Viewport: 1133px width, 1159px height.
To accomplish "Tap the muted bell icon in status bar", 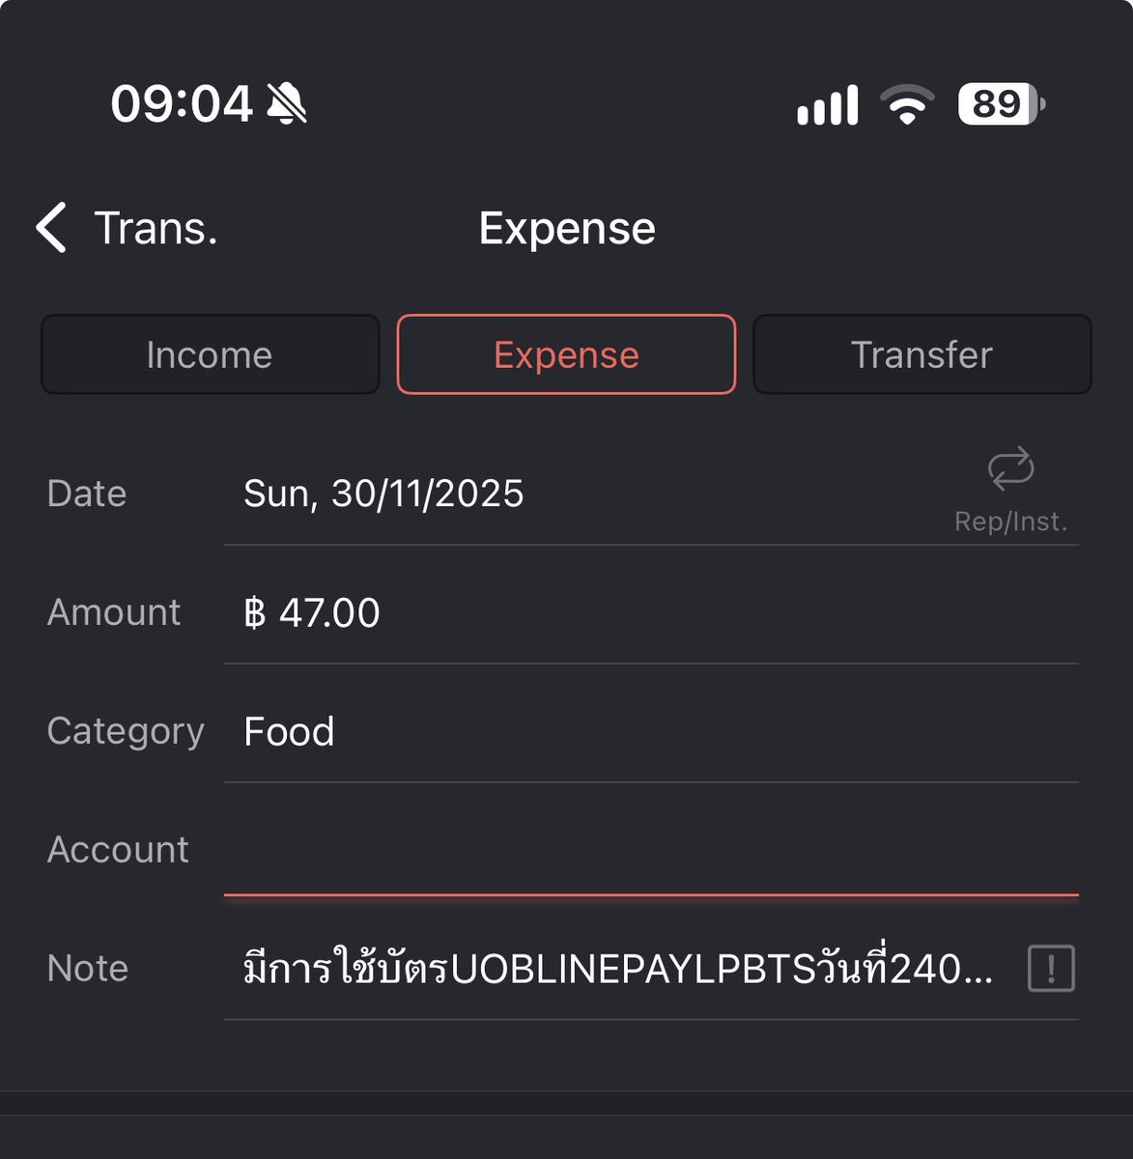I will pyautogui.click(x=287, y=103).
